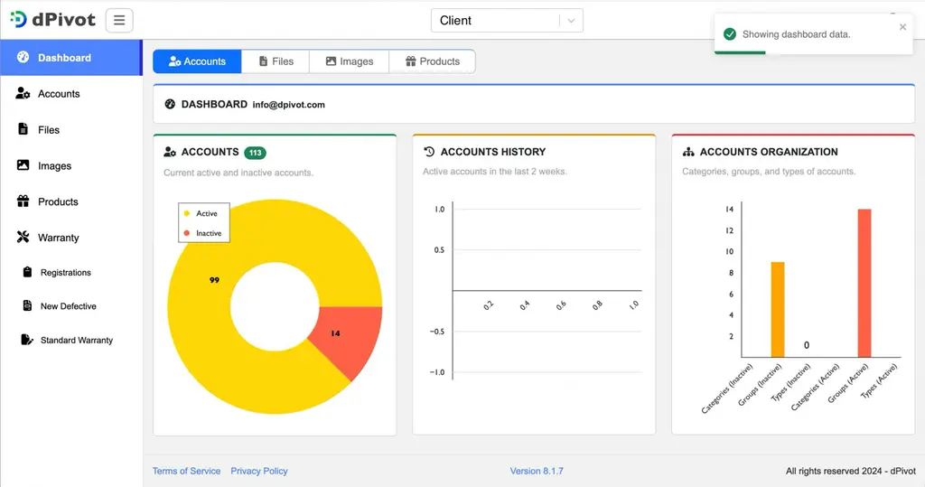Image resolution: width=925 pixels, height=487 pixels.
Task: Open Dashboard in the sidebar
Action: click(70, 58)
